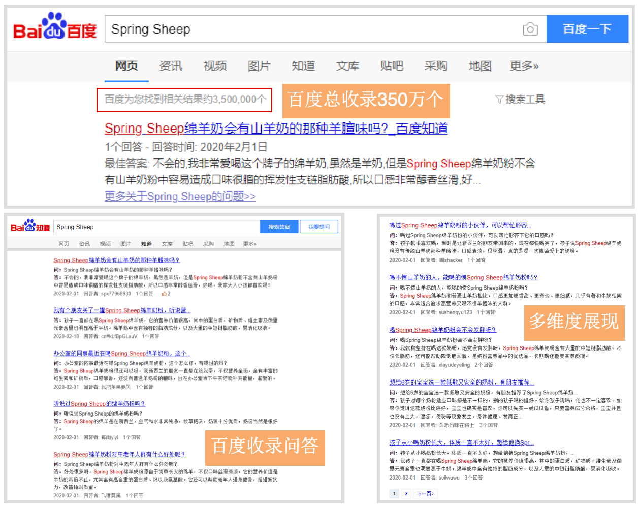Open link 办公室的同事最近在喝Spring Sheep绵羊奶粉
This screenshot has height=508, width=640.
pyautogui.click(x=122, y=353)
